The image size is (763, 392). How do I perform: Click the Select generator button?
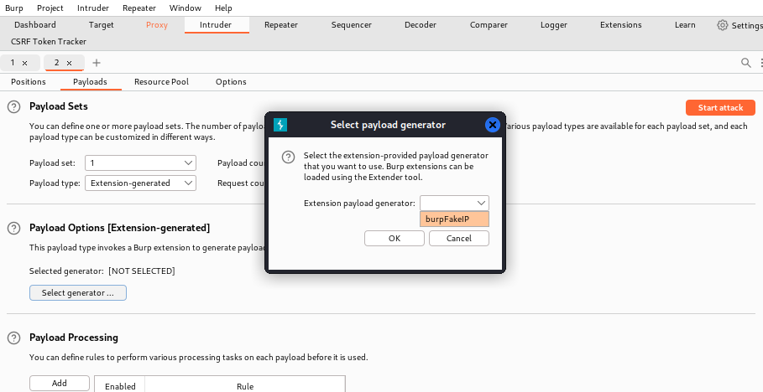[77, 293]
